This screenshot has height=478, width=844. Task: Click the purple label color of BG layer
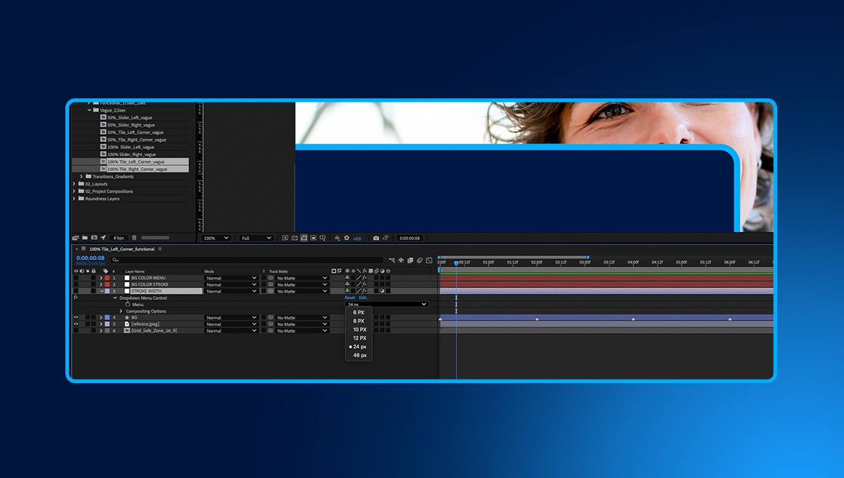107,318
